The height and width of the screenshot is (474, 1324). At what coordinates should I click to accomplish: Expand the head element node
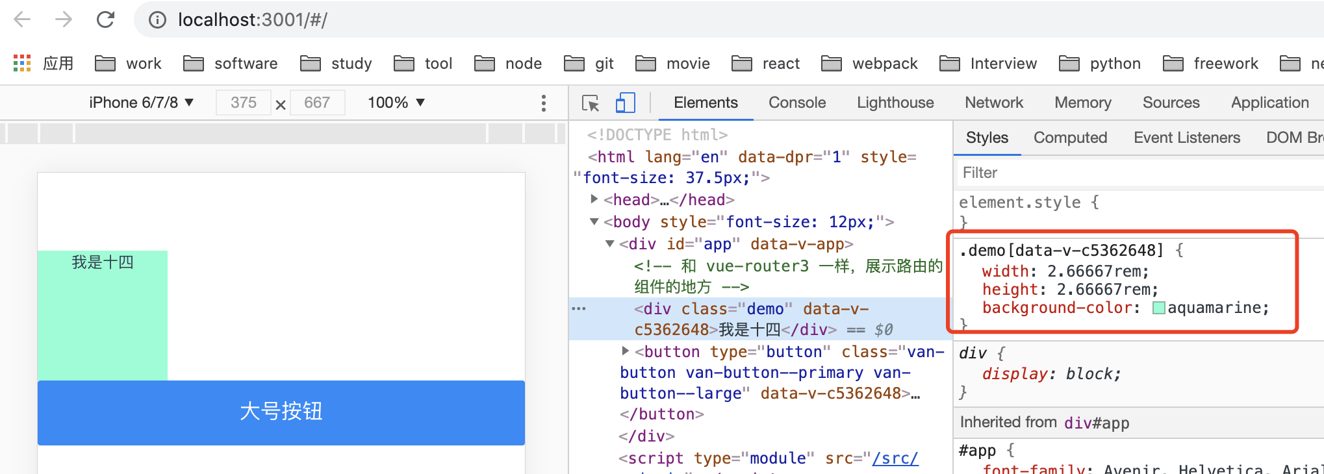(594, 199)
